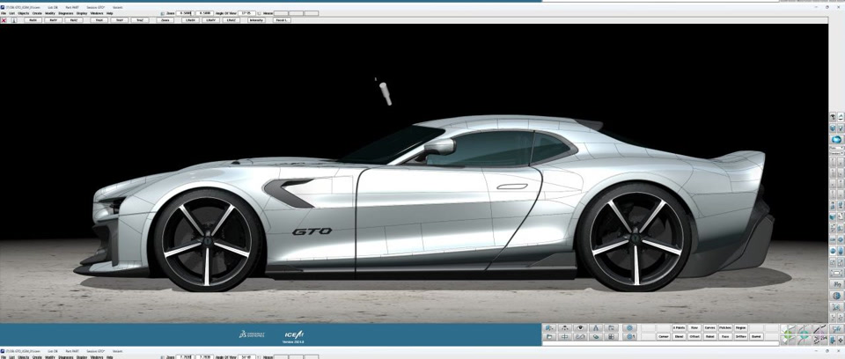Open the Diagnoses menu

click(x=66, y=13)
